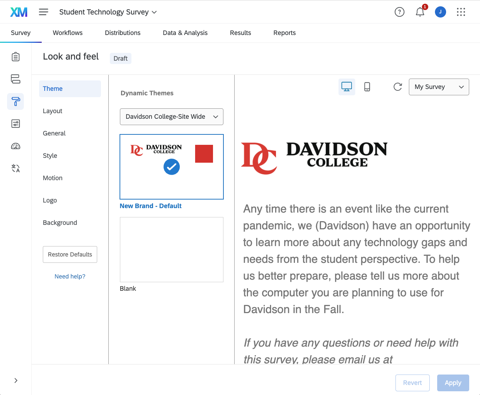The image size is (480, 395).
Task: Expand the left sidebar arrow
Action: coord(16,380)
